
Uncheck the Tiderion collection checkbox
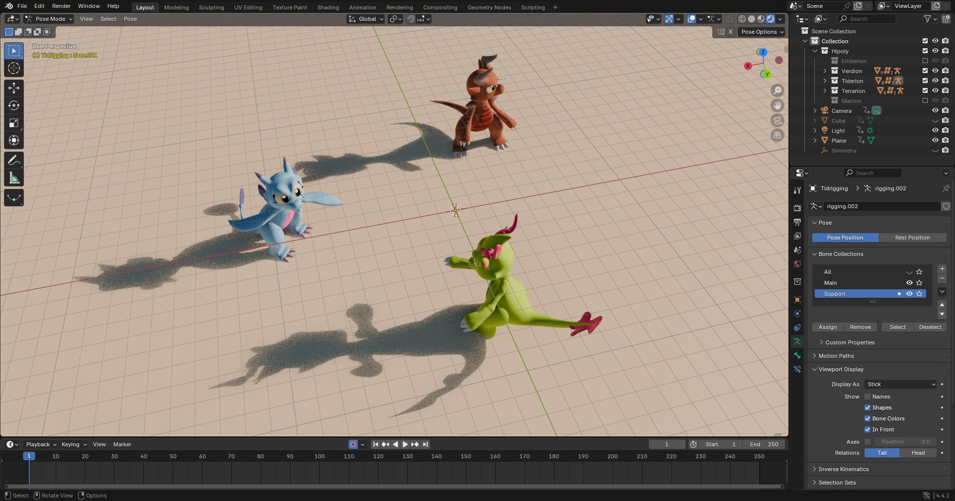click(925, 81)
